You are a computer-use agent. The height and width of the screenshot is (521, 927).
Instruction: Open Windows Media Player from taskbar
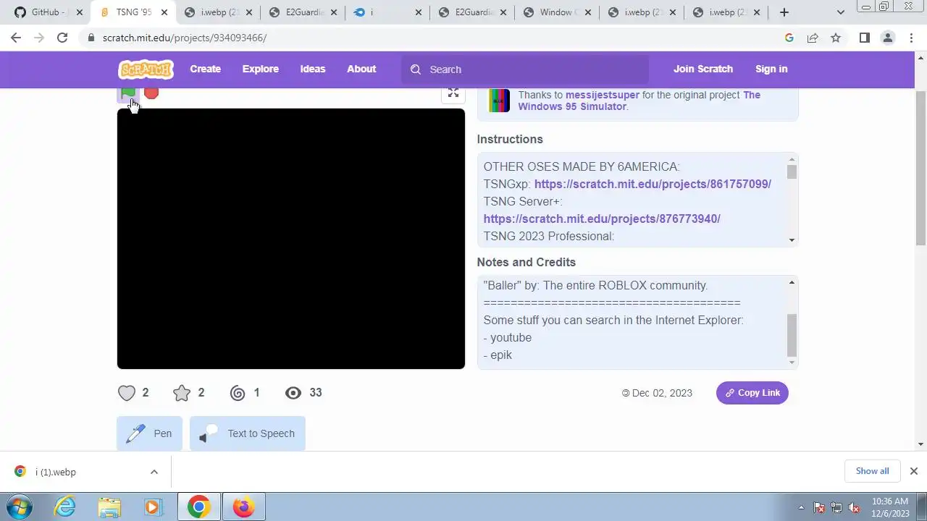point(153,507)
